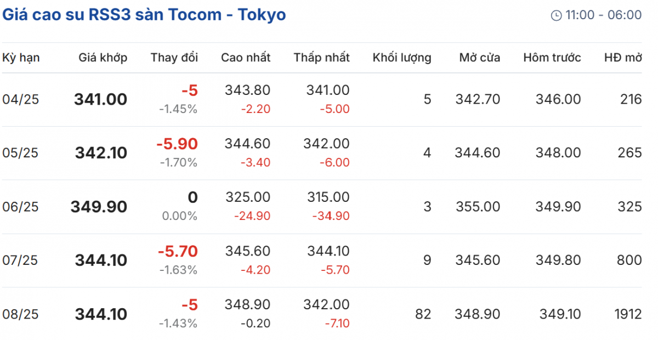Click the Kỳ hạn column header
The width and height of the screenshot is (658, 340).
[21, 58]
